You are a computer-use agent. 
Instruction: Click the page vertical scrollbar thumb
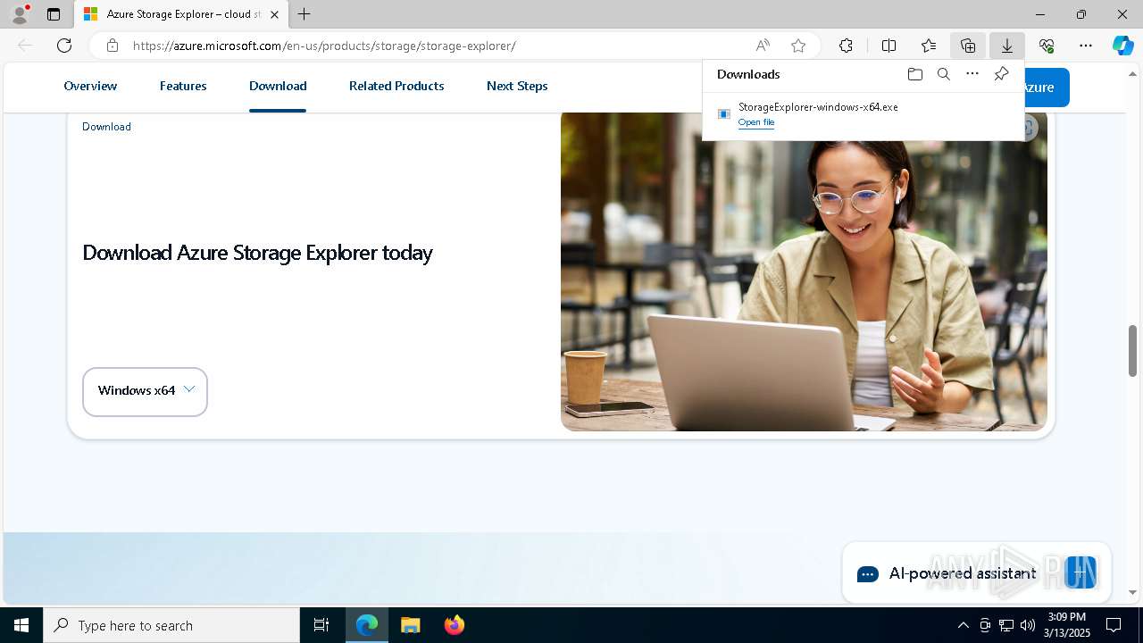[x=1133, y=350]
